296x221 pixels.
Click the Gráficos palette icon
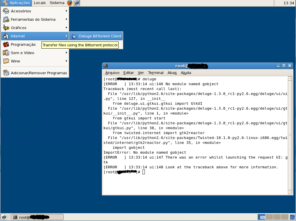pyautogui.click(x=6, y=28)
